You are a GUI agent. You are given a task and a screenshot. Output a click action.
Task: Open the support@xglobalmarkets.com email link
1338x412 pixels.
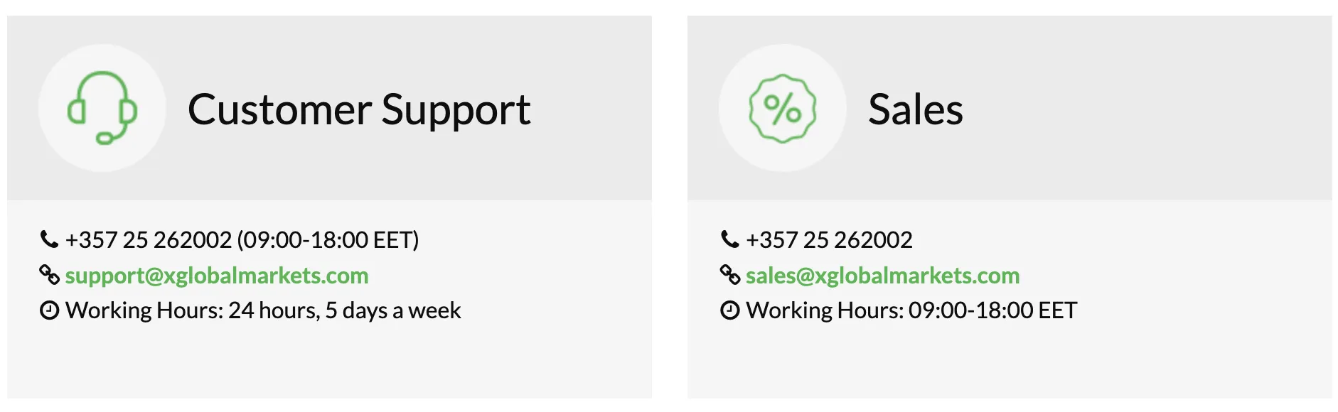[x=217, y=276]
